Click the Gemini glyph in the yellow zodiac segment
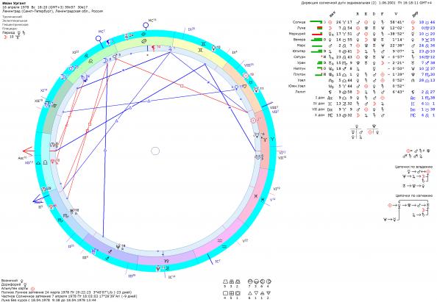This screenshot has height=302, width=437. 201,50
